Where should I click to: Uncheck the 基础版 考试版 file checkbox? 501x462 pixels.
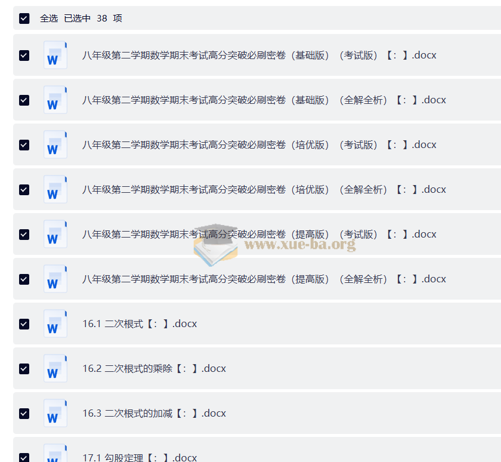click(x=24, y=56)
